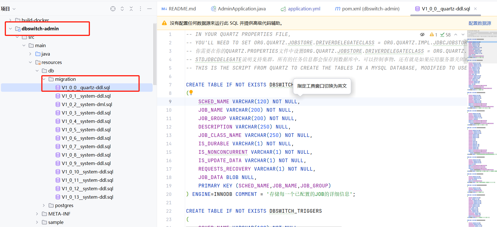Close the V1_0_0__quartz-ddl.sql tab

pos(475,9)
